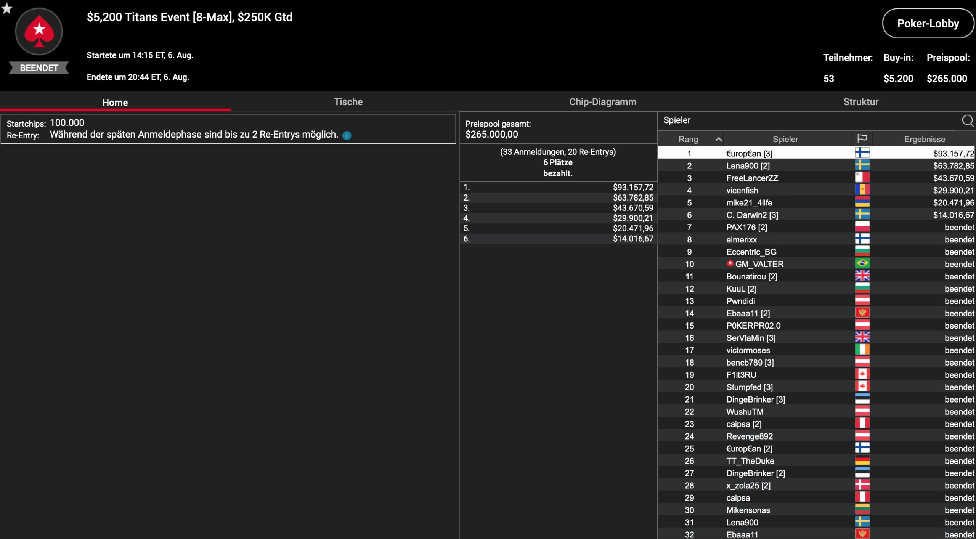Click Finland flag beside €urop€an [3]
The width and height of the screenshot is (976, 539).
point(862,153)
